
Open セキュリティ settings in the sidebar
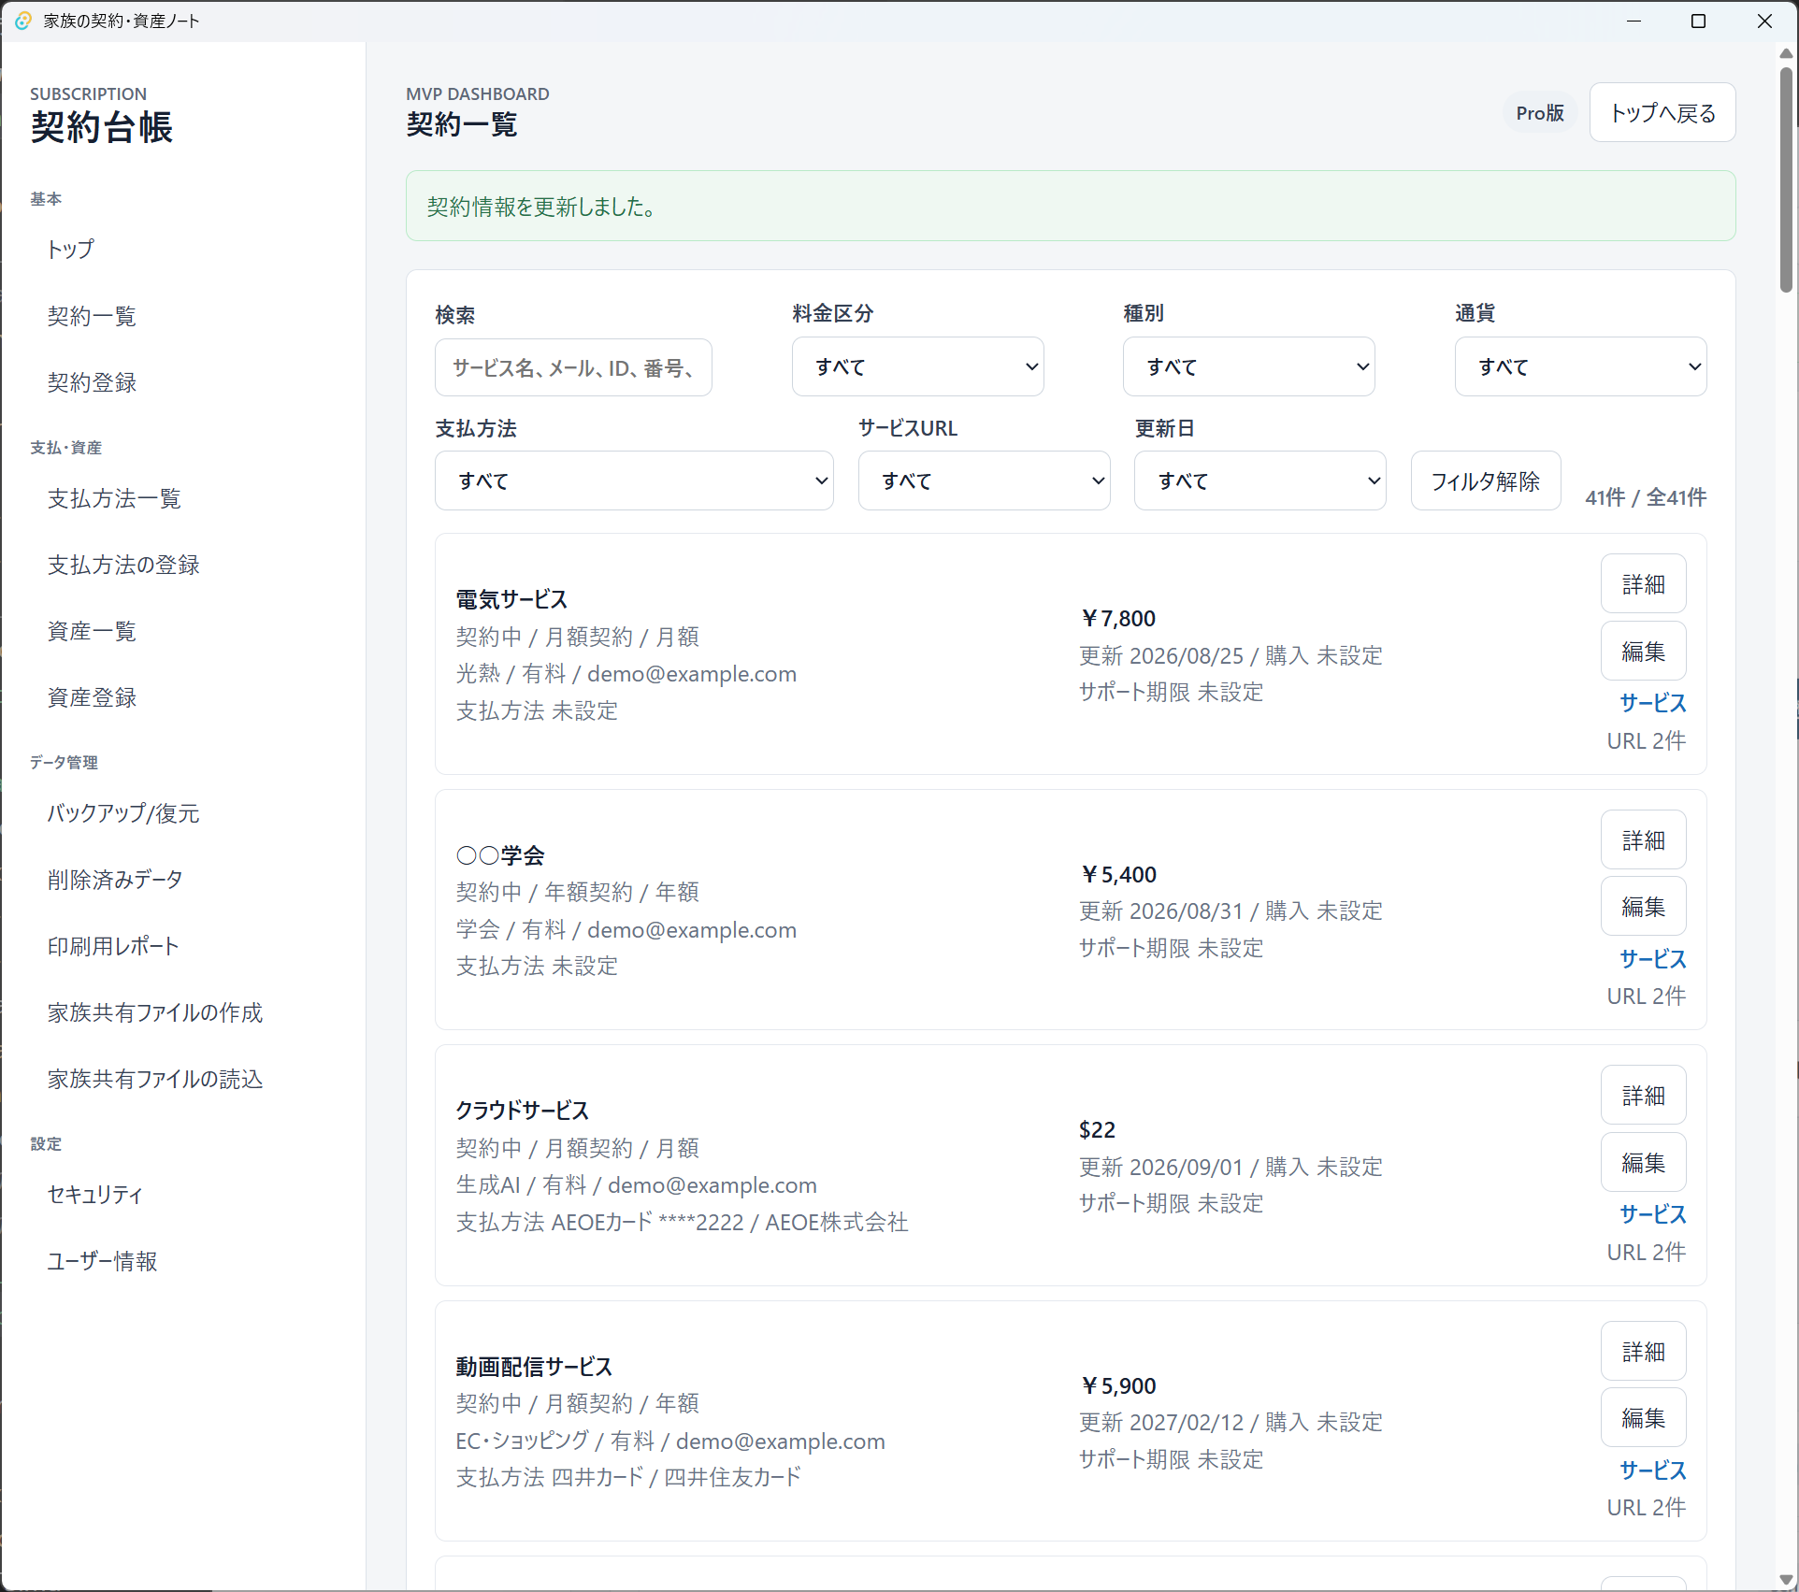[95, 1195]
